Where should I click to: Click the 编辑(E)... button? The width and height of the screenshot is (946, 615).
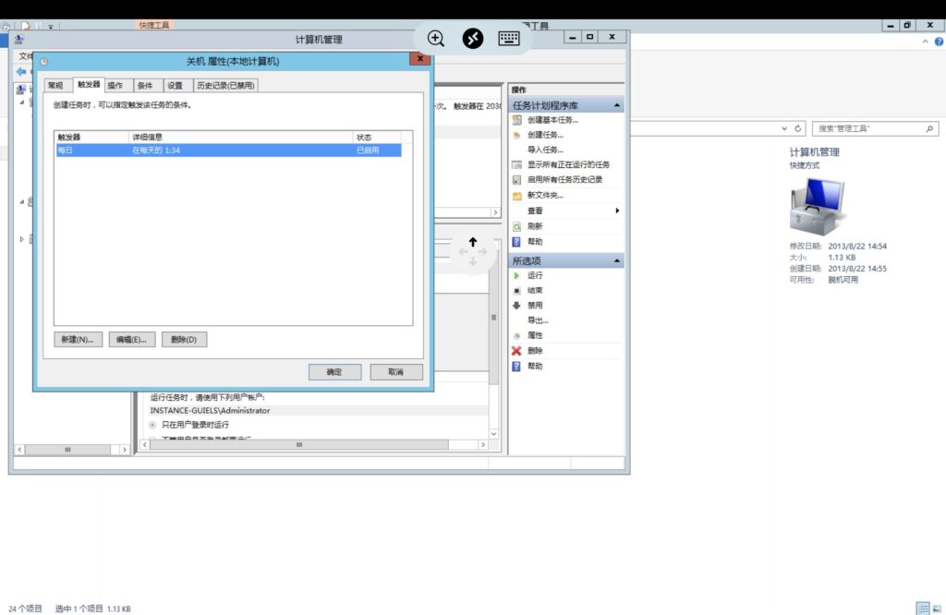pos(131,340)
